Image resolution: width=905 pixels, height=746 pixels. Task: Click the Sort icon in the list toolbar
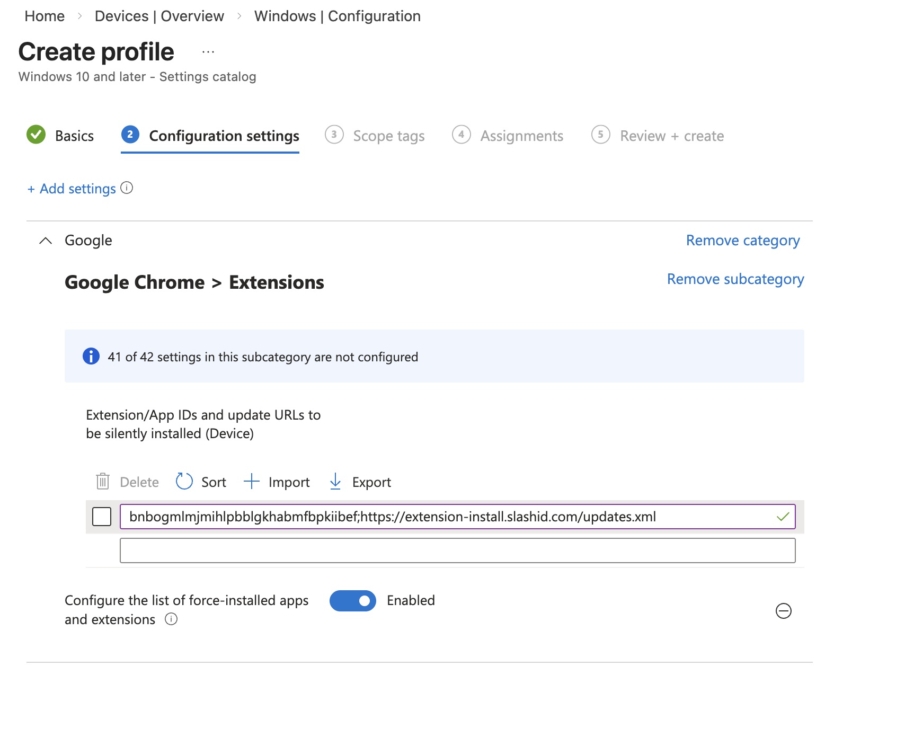(184, 482)
